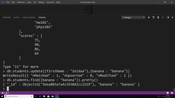Open Task View on the taskbar
Image resolution: width=175 pixels, height=98 pixels.
click(36, 96)
